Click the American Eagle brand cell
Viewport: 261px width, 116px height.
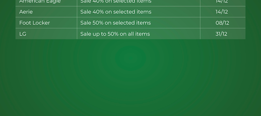[40, 2]
